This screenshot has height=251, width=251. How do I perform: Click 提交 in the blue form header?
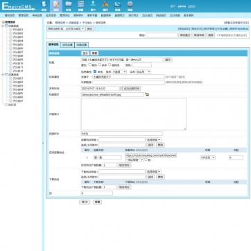85,53
